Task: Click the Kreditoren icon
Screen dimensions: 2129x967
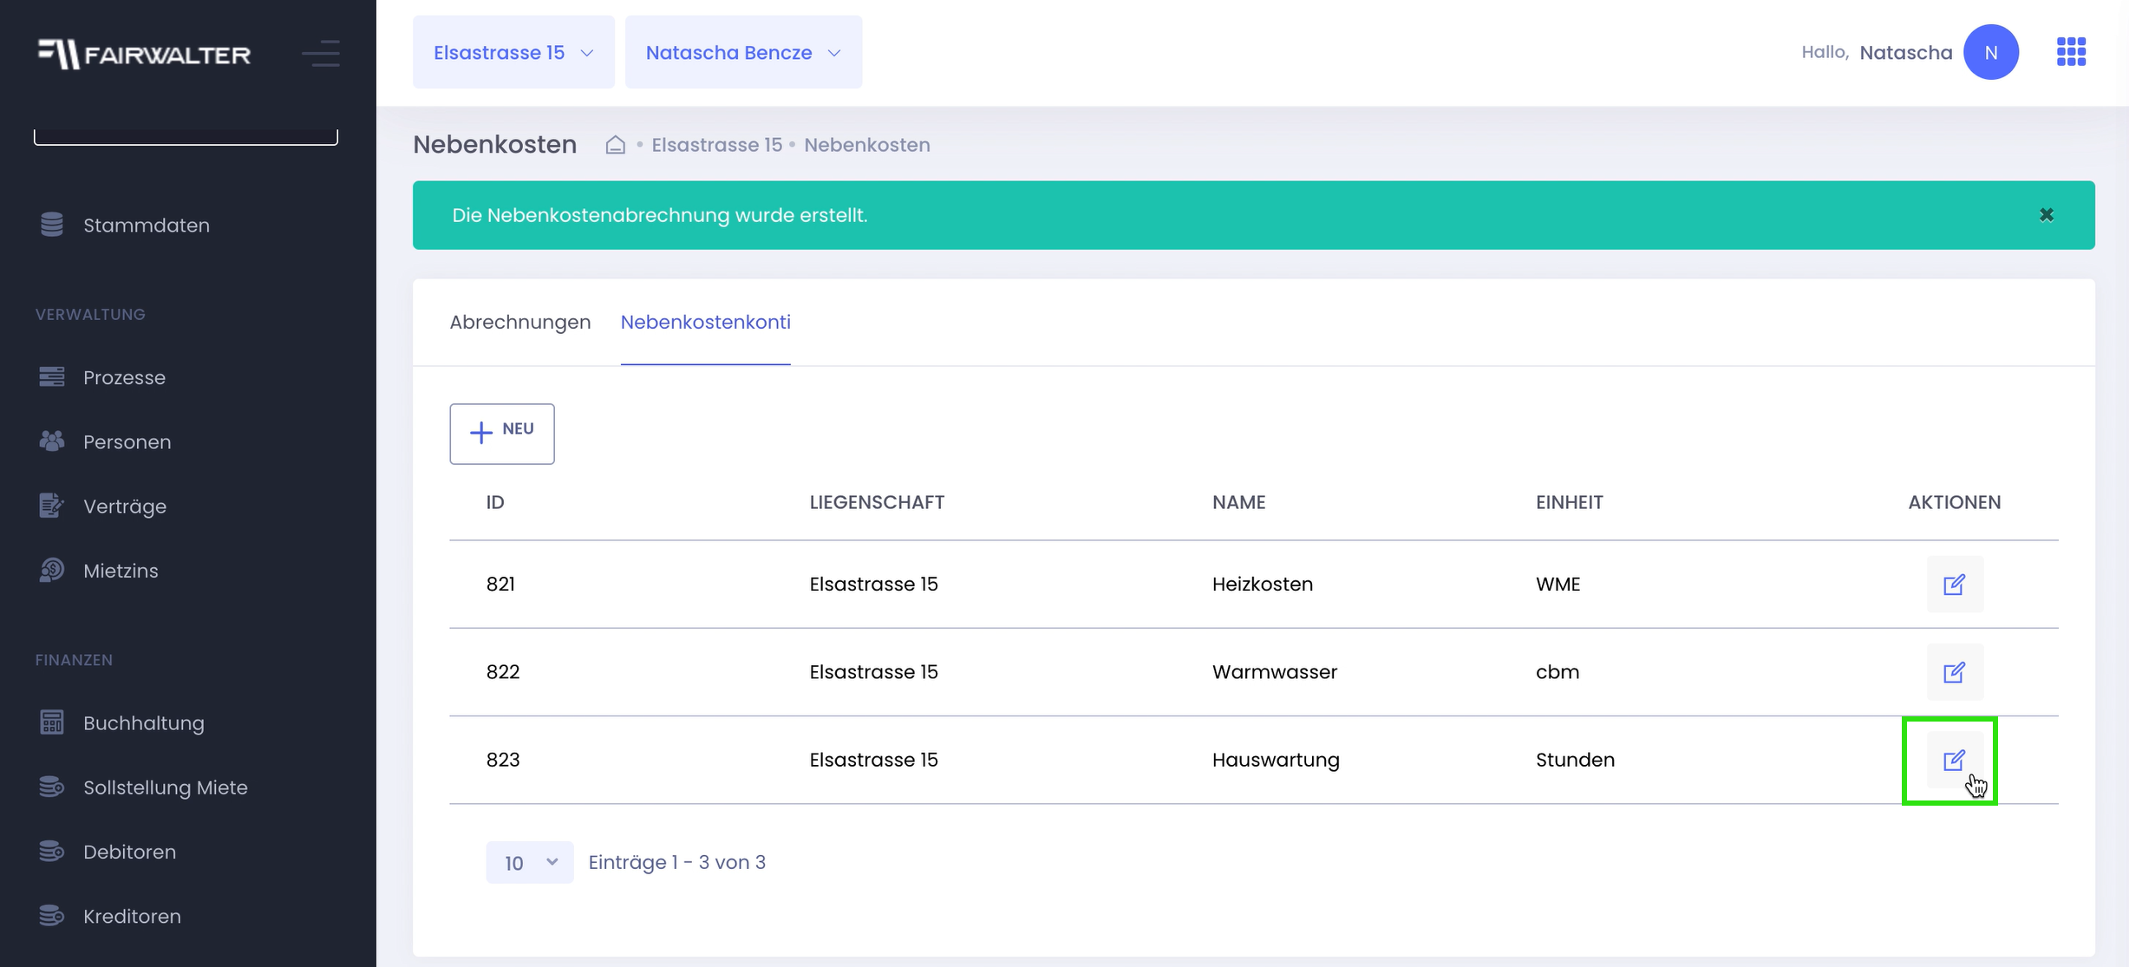Action: (x=52, y=915)
